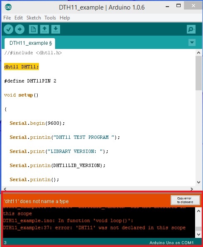The height and width of the screenshot is (247, 203).
Task: Click the '#define DHT11PIN 2' line
Action: click(x=30, y=81)
